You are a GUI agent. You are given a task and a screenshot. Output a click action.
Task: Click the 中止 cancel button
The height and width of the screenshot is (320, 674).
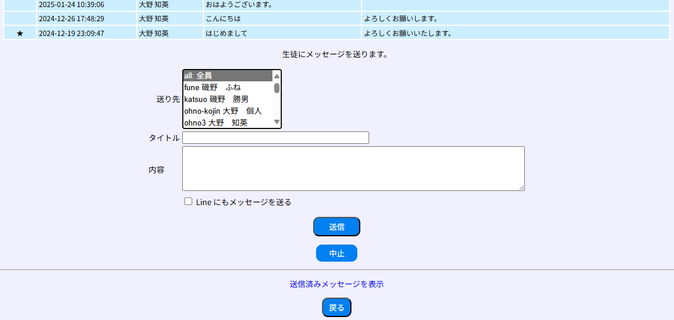coord(336,253)
